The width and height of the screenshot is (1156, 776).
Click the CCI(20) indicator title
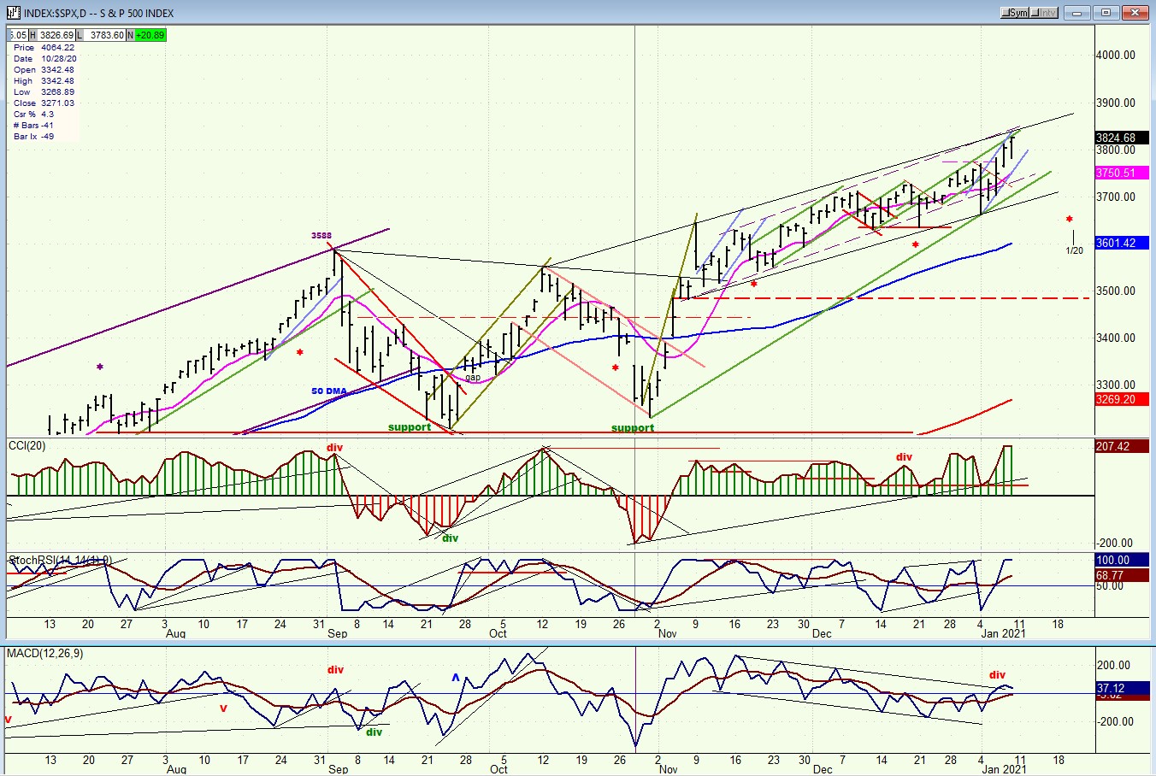pos(27,445)
